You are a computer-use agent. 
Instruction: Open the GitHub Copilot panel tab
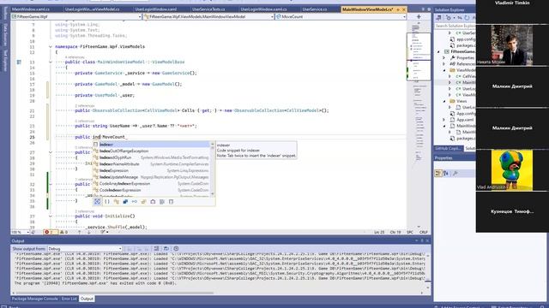(x=448, y=148)
